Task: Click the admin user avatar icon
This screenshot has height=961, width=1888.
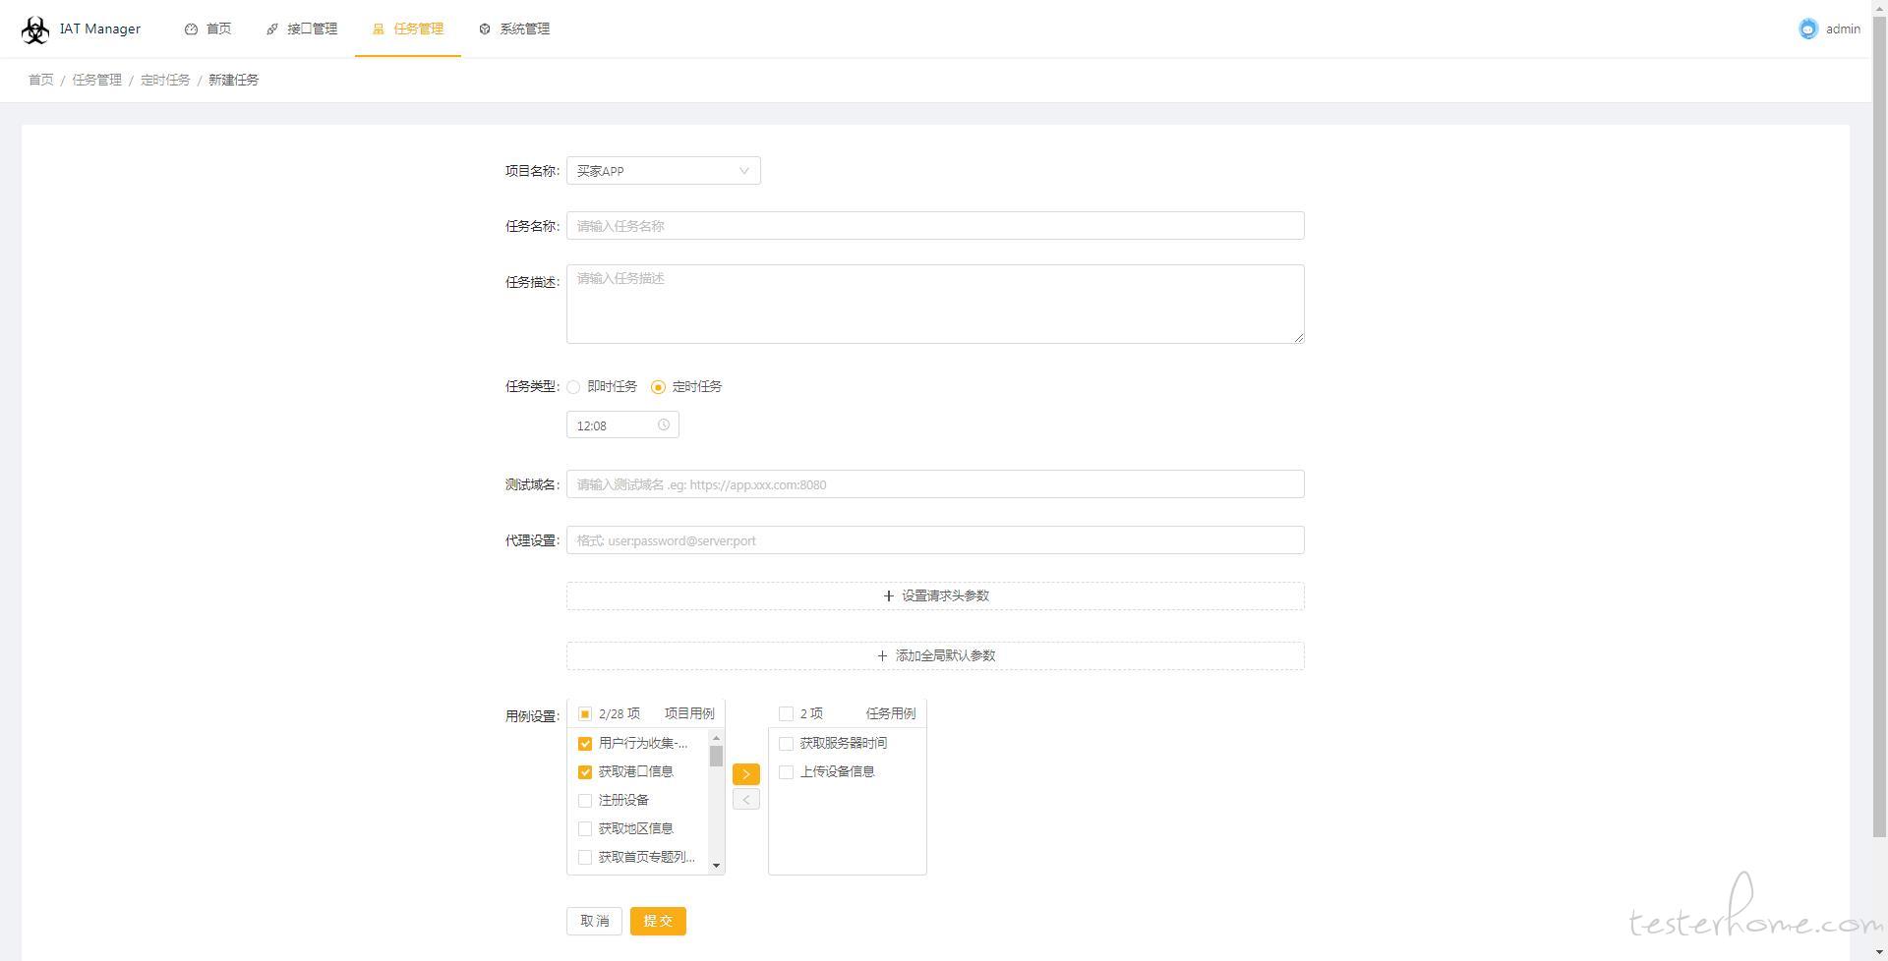Action: coord(1807,29)
